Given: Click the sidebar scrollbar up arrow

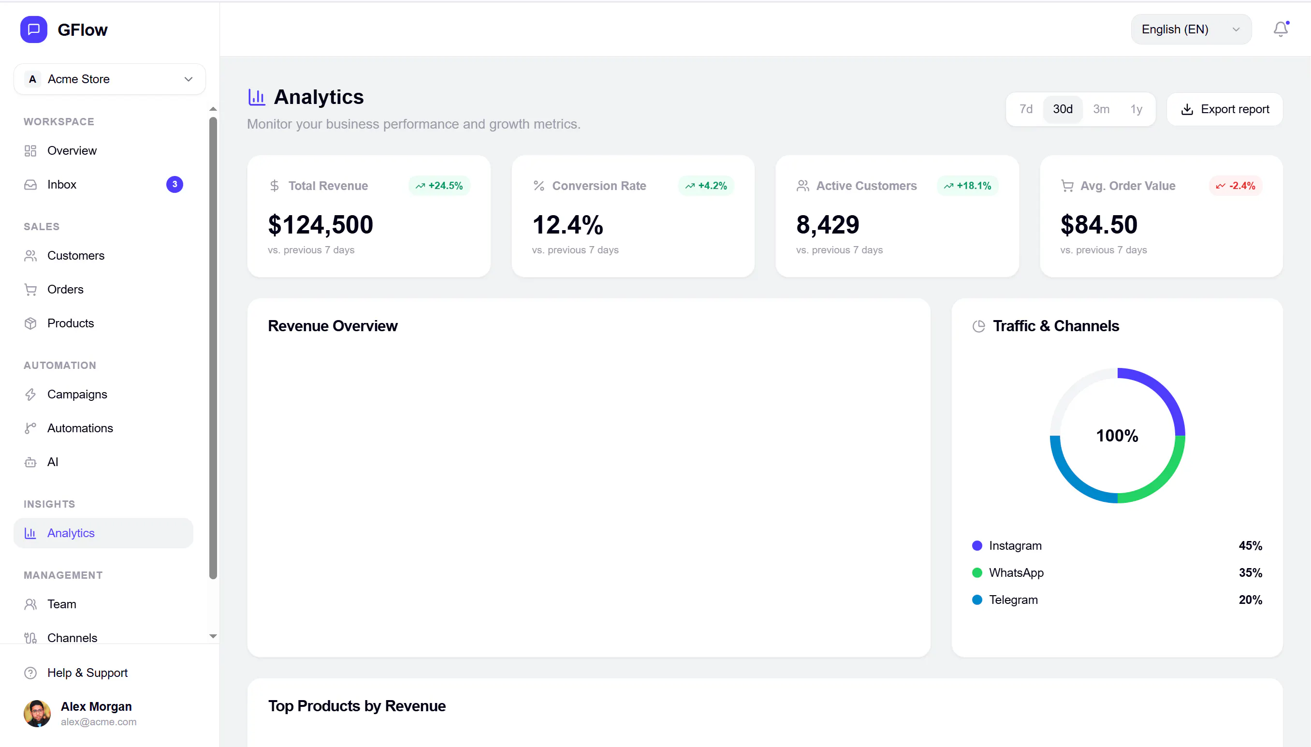Looking at the screenshot, I should pos(213,109).
